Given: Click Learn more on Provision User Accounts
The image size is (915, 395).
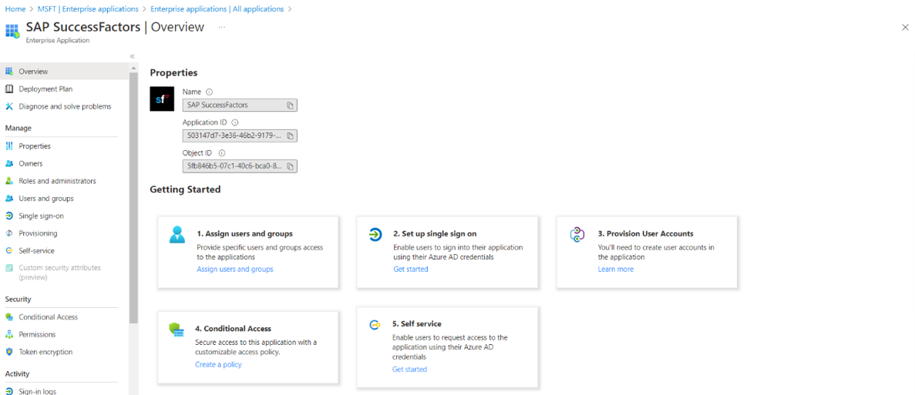Looking at the screenshot, I should coord(616,269).
